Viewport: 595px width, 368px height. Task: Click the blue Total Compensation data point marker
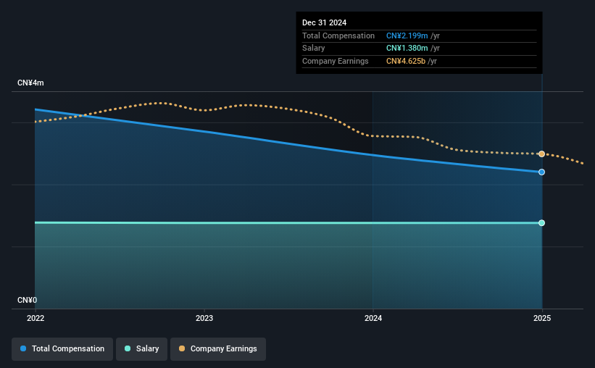coord(542,172)
